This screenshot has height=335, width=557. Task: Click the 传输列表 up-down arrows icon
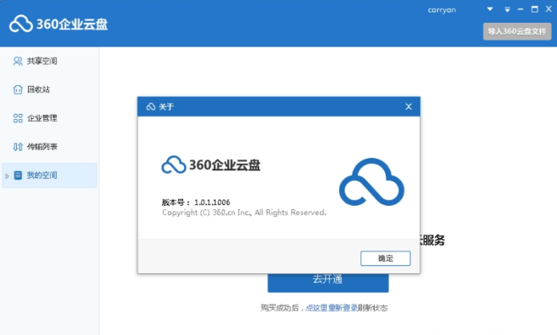click(x=18, y=147)
